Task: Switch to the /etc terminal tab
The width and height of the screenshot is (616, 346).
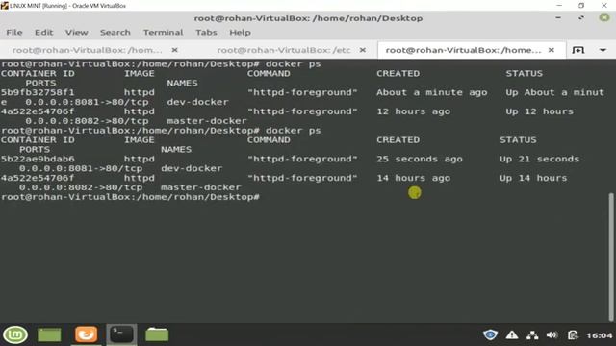Action: (284, 50)
